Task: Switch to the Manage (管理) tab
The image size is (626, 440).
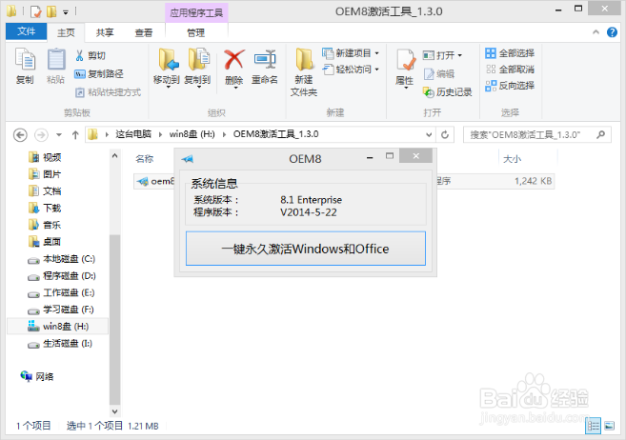Action: point(195,32)
